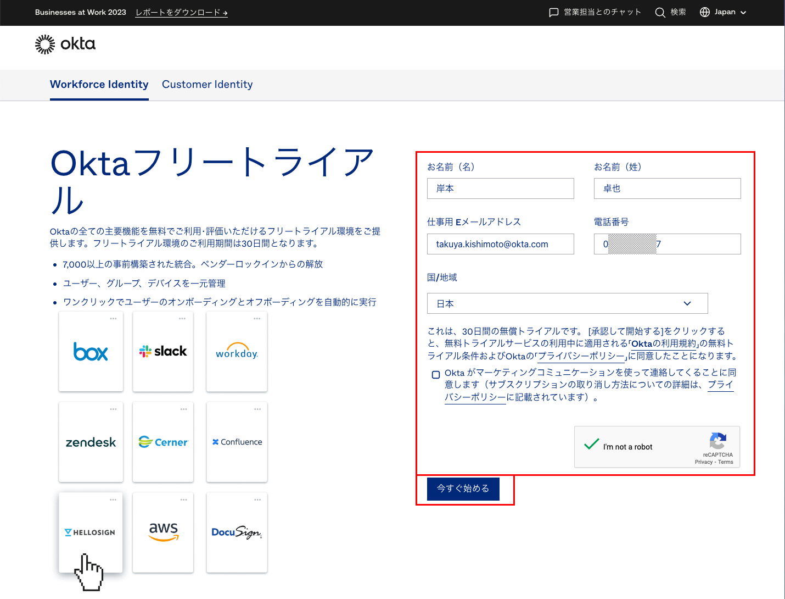Screen dimensions: 785x599
Task: Choose the AWS integration tile
Action: tap(163, 533)
